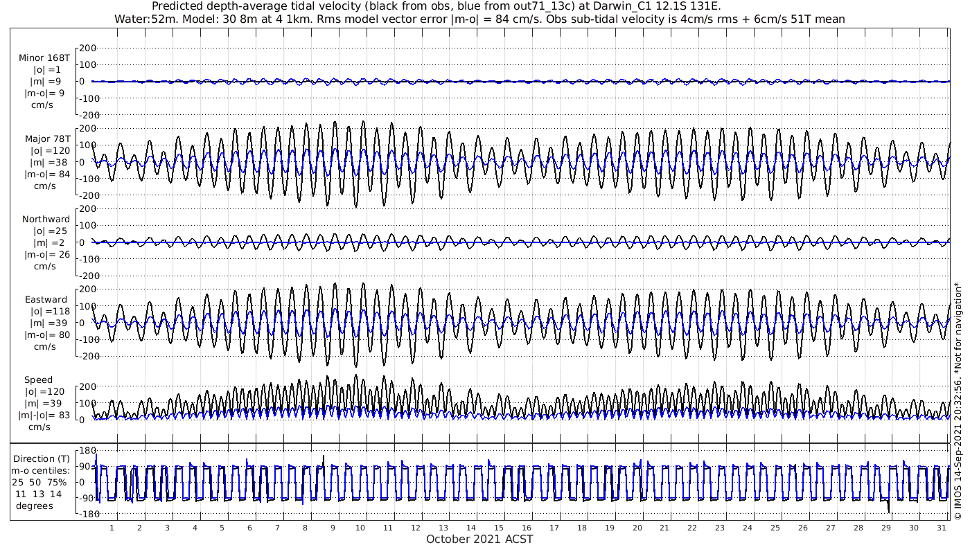Click day '1' on the date axis
970x554 pixels.
point(112,528)
